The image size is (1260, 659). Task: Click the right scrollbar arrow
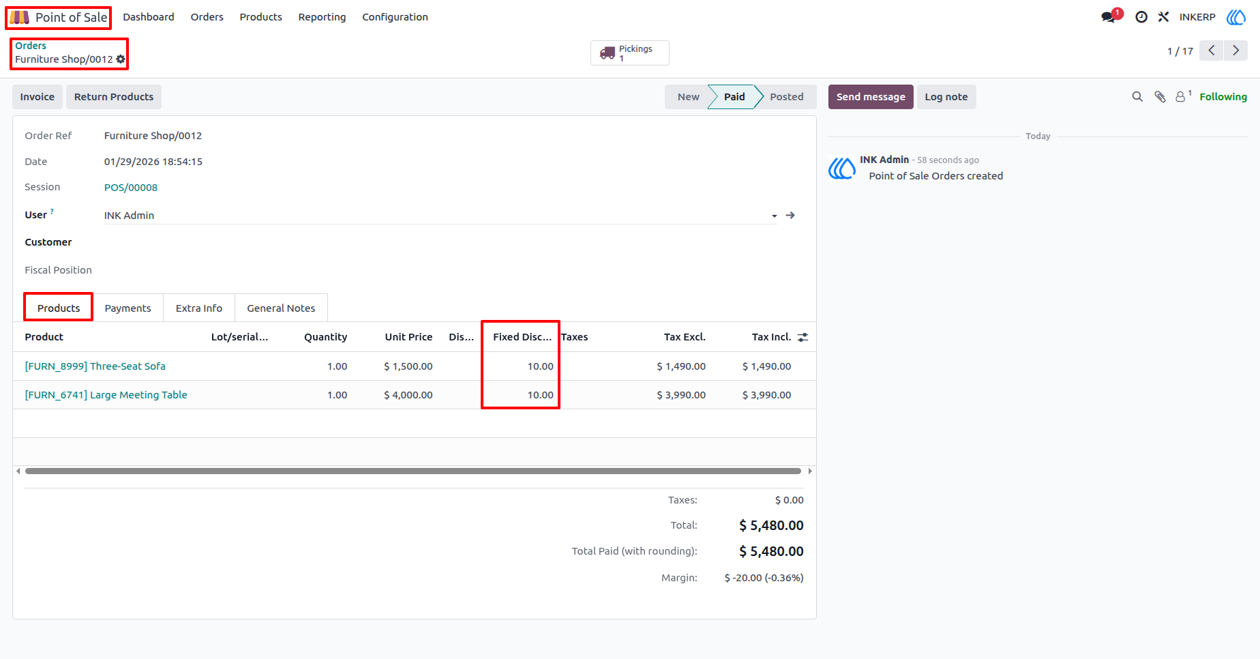coord(810,471)
